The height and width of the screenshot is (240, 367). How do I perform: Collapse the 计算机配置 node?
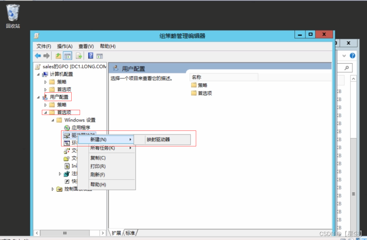pos(38,74)
